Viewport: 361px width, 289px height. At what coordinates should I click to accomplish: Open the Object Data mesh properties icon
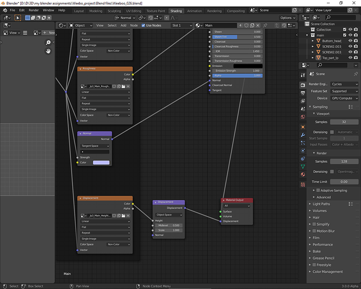point(303,166)
